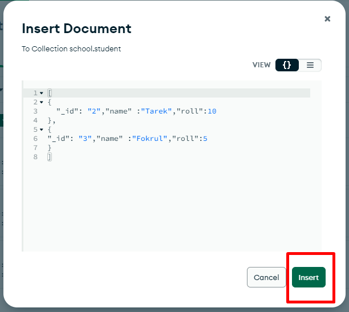The height and width of the screenshot is (312, 349).
Task: Click the closing brace on line 7
Action: point(50,148)
